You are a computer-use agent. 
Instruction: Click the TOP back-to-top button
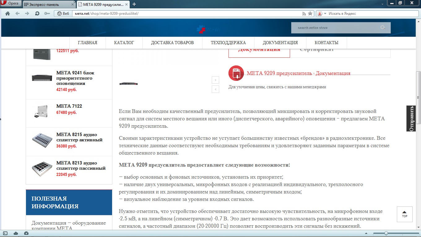coord(405,214)
